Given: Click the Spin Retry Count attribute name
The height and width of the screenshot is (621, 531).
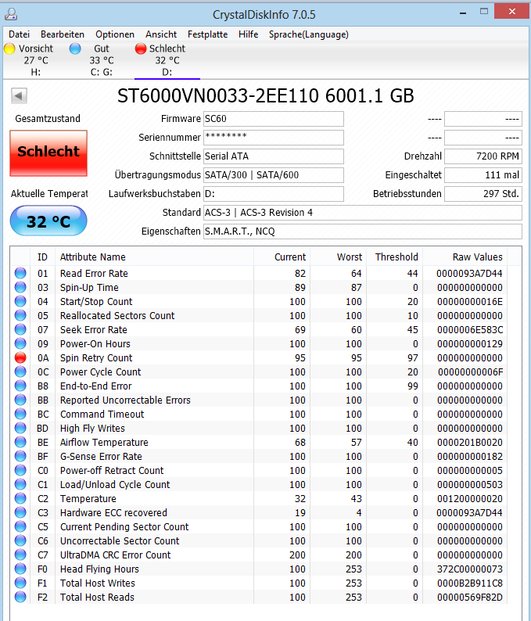Looking at the screenshot, I should (x=96, y=357).
